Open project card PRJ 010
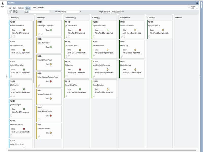 [x=49, y=45]
